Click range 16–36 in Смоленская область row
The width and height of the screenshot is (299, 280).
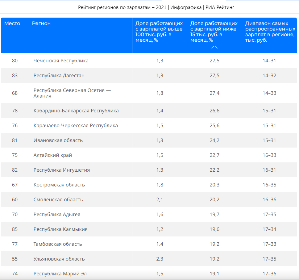[269, 199]
